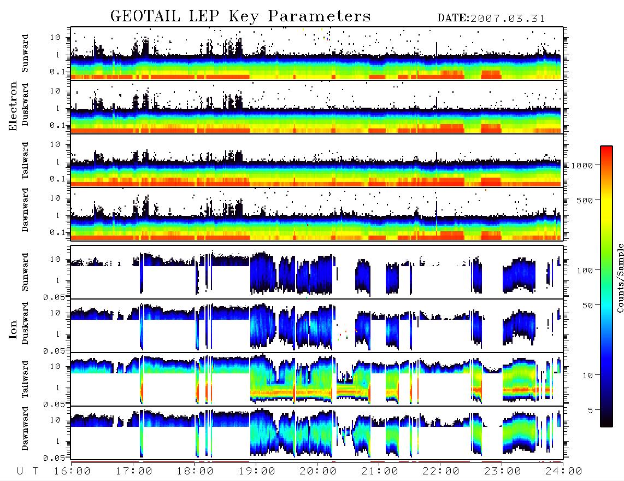624x481 pixels.
Task: Click the "Dawnward" label of the Ion group
Action: coord(25,429)
